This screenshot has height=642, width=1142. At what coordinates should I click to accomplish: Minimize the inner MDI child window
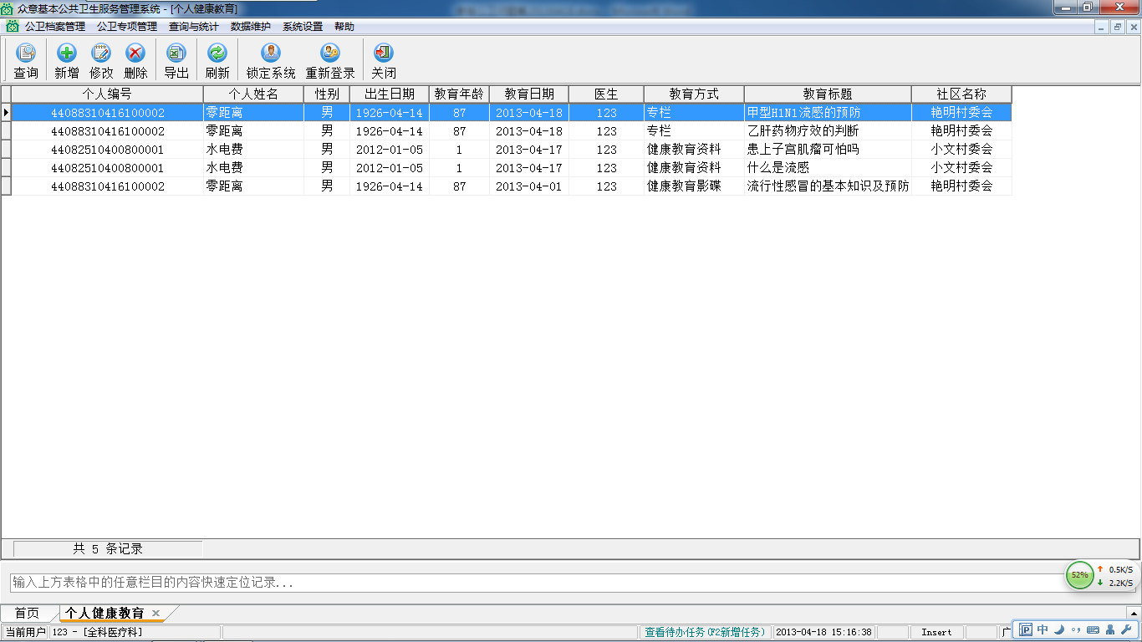pos(1103,27)
